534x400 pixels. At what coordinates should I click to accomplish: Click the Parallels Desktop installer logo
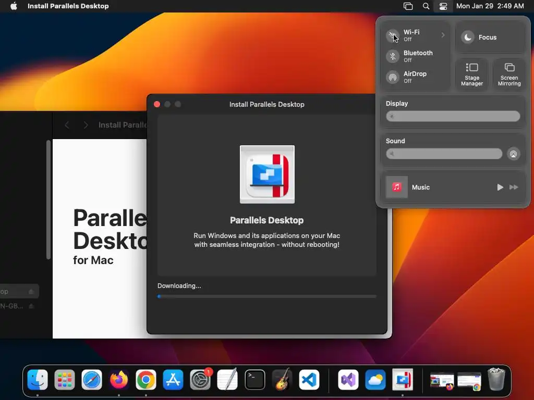[x=267, y=174]
